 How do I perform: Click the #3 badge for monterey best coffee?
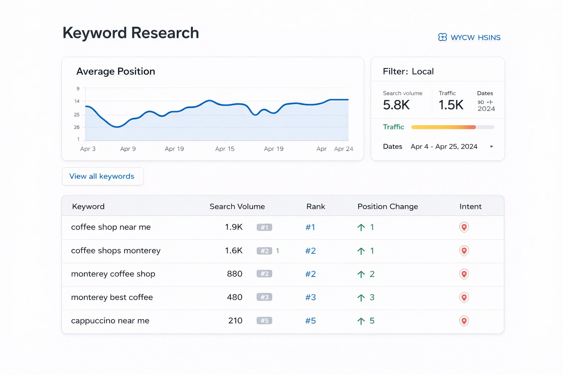click(264, 297)
